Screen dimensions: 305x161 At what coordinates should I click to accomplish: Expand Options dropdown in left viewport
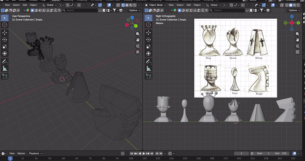pyautogui.click(x=134, y=10)
